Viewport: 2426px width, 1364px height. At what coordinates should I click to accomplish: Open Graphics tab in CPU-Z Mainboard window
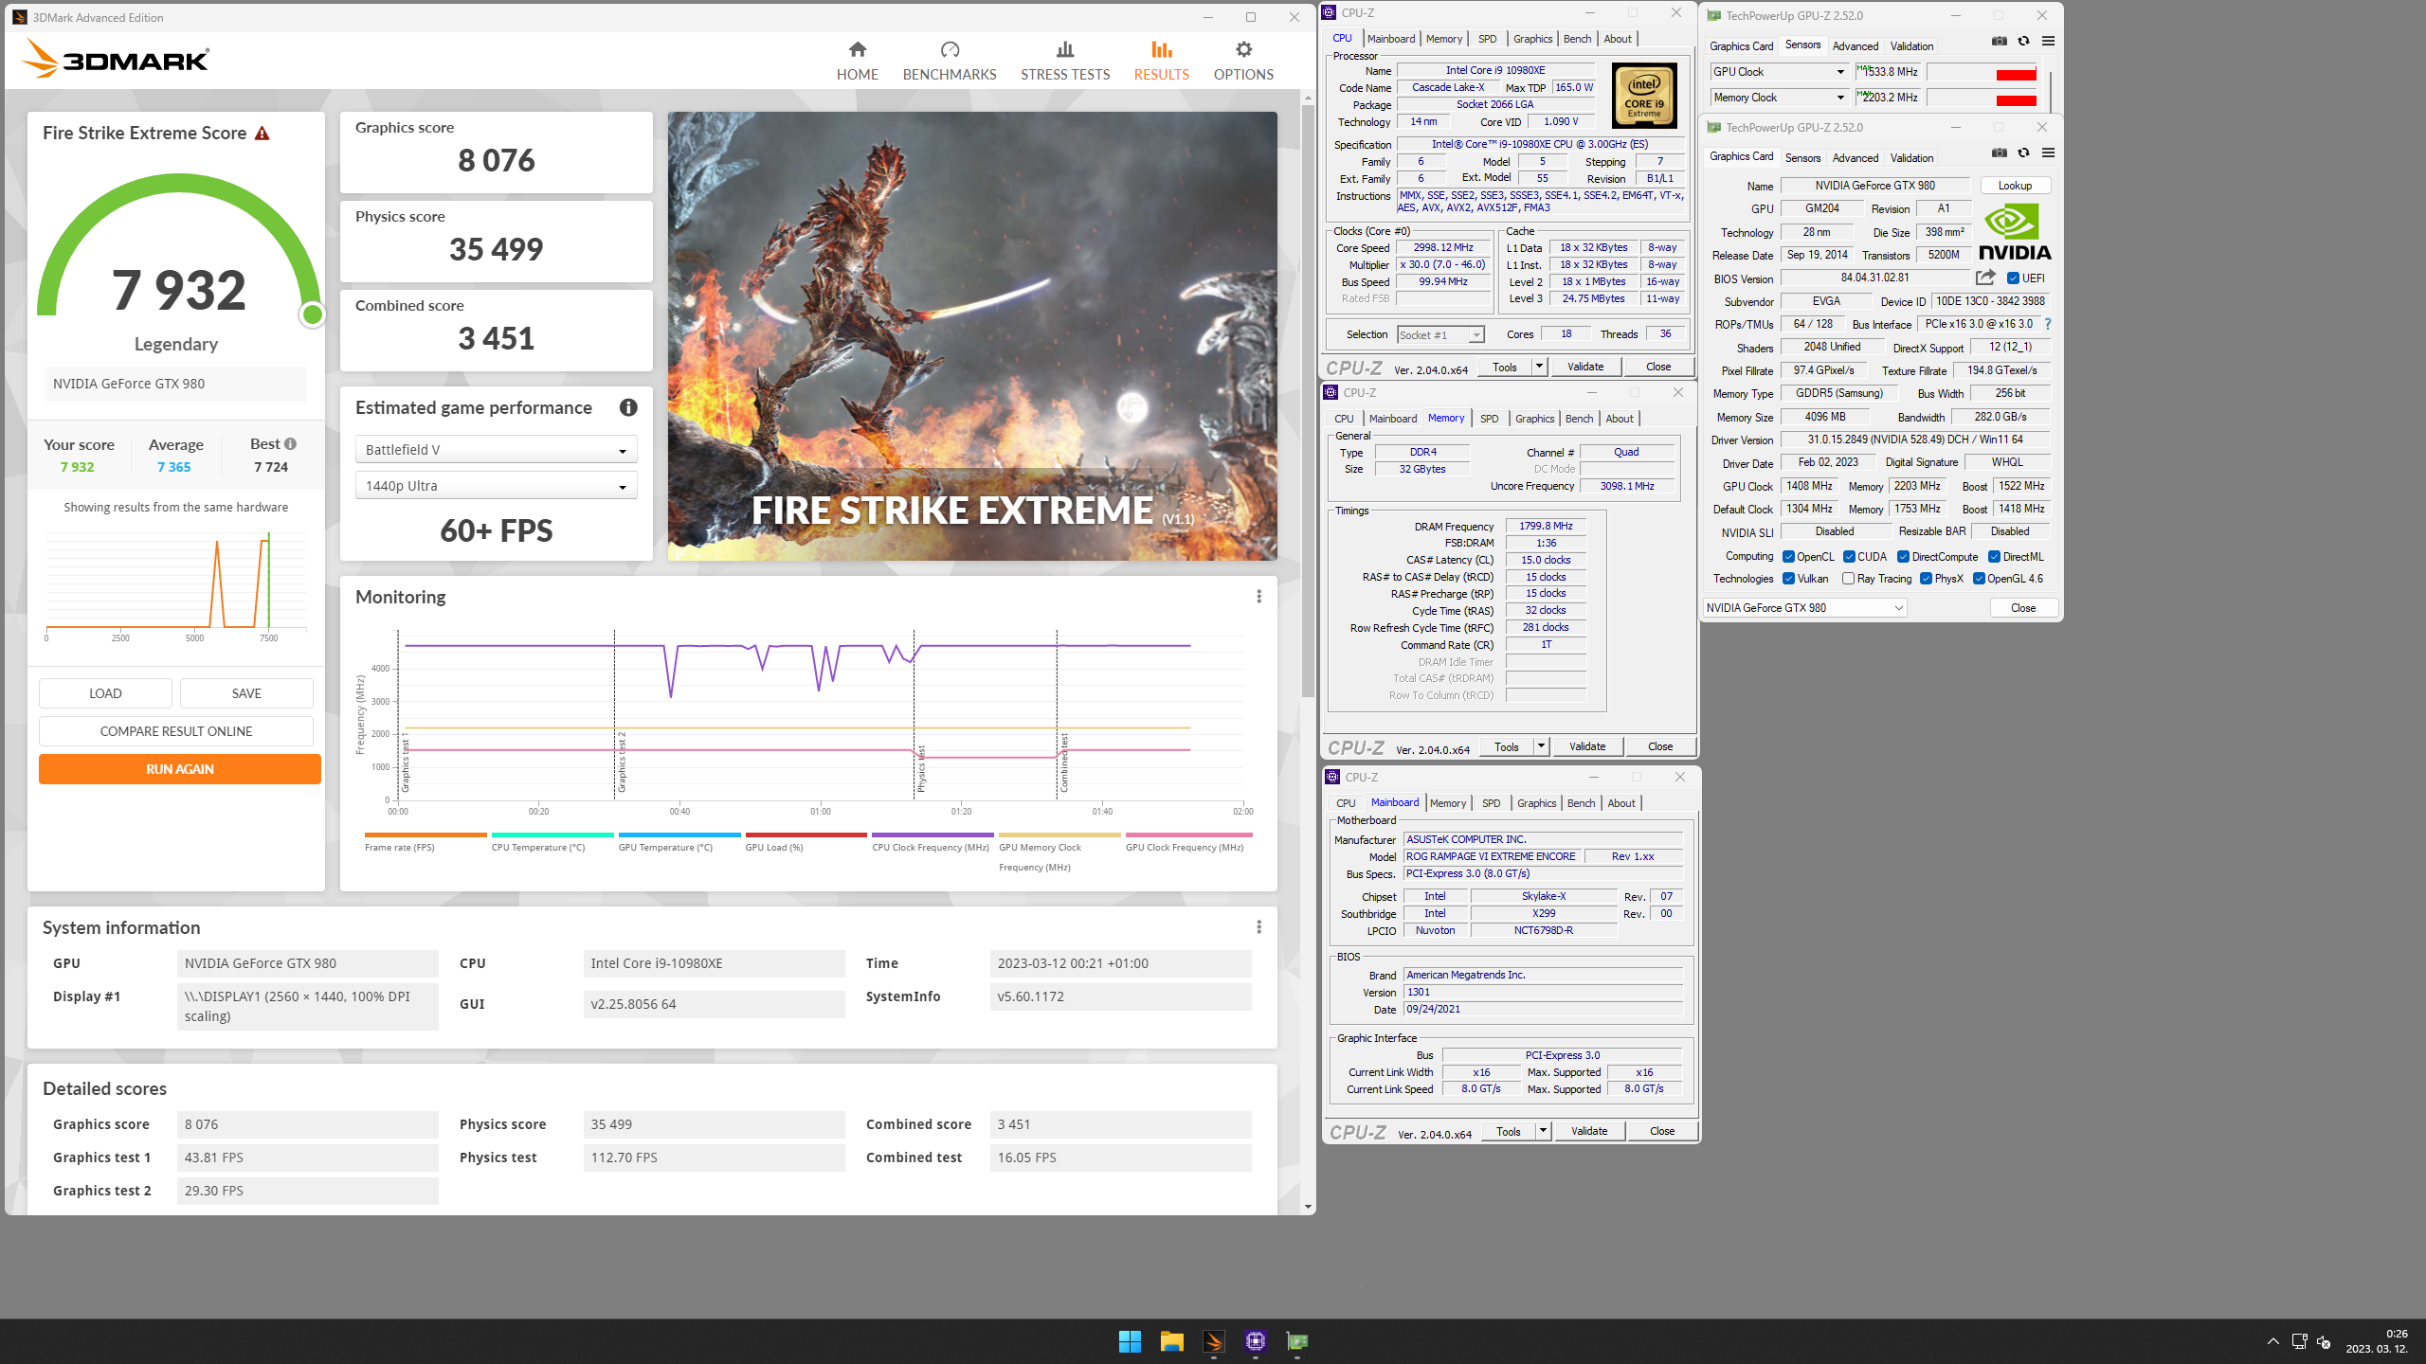click(1536, 803)
